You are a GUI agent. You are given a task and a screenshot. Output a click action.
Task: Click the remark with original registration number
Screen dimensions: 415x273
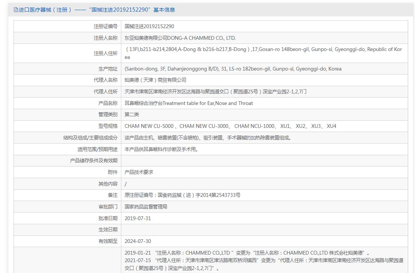(182, 195)
